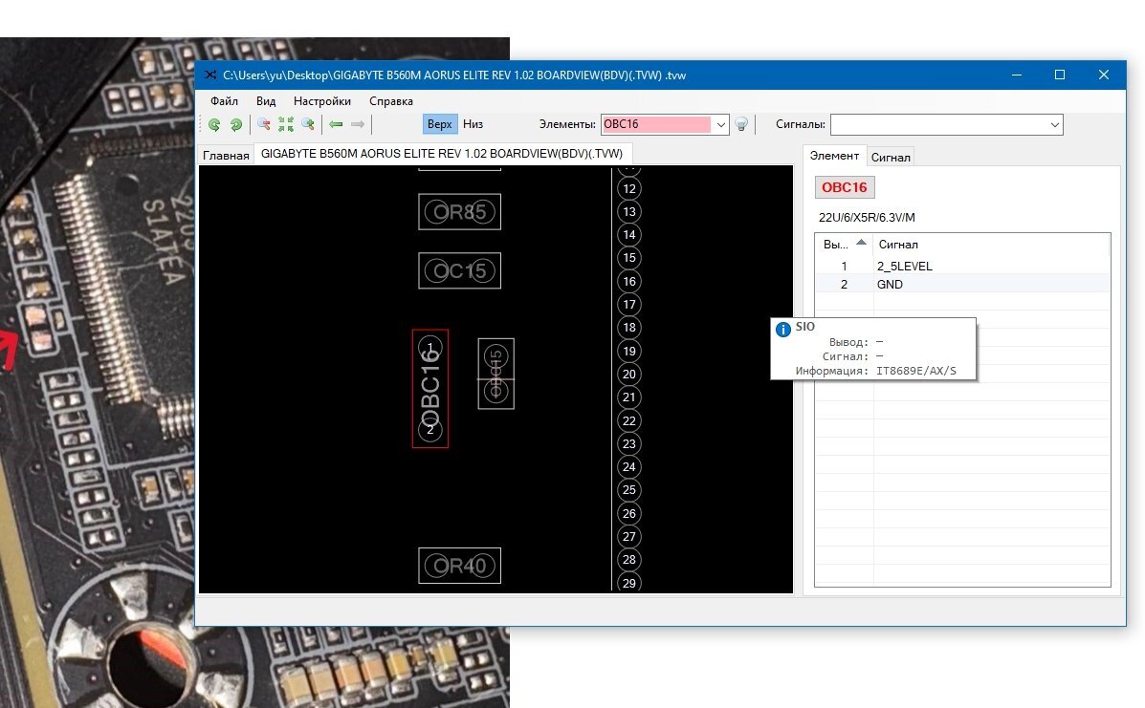Click SIO pin 25 on the board
1145x708 pixels.
click(x=629, y=490)
